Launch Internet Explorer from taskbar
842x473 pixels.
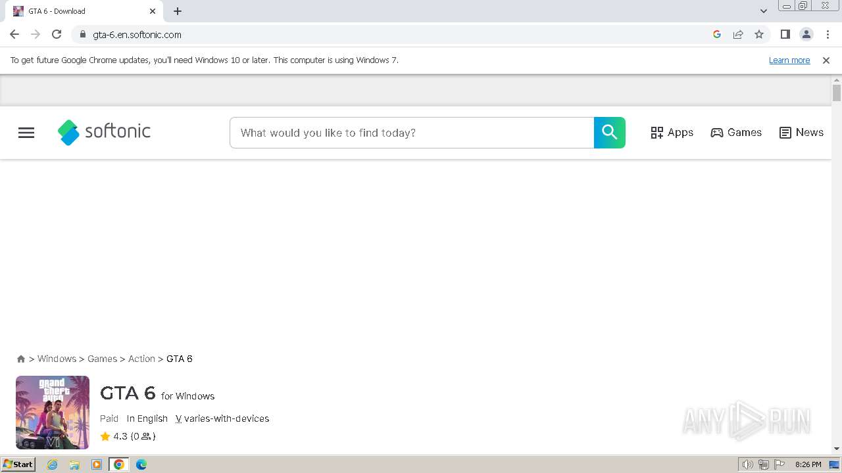53,464
